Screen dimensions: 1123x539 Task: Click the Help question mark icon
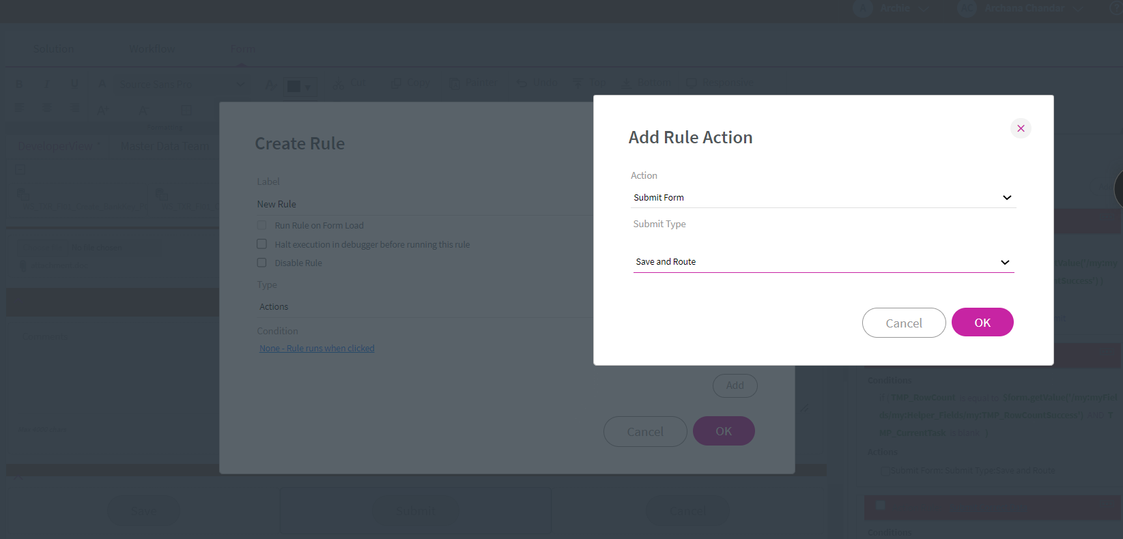pyautogui.click(x=1116, y=8)
